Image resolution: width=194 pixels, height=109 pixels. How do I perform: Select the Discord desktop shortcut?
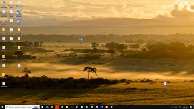pyautogui.click(x=19, y=21)
